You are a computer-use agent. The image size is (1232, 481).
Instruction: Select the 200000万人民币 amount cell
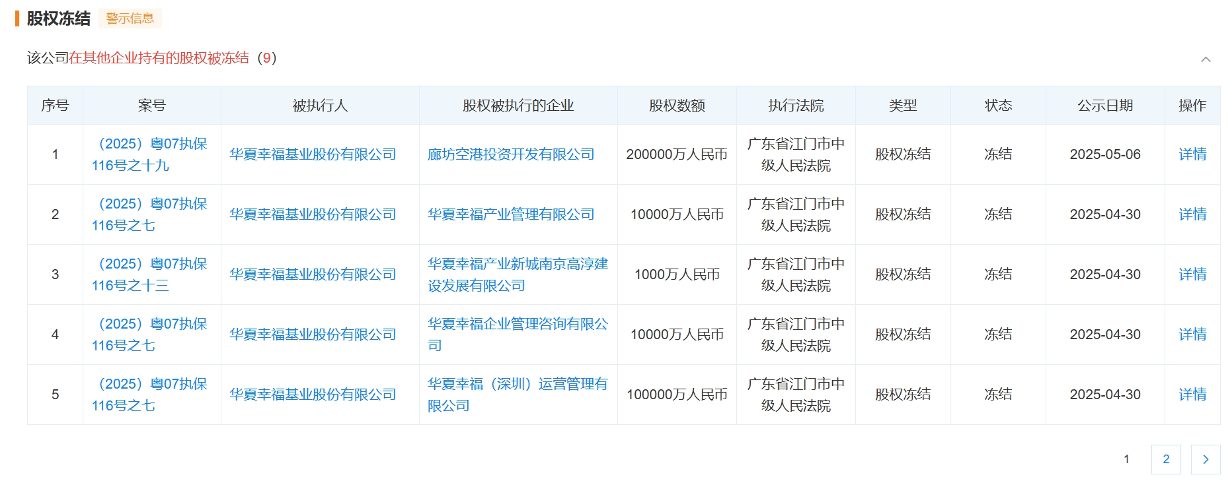pyautogui.click(x=677, y=154)
